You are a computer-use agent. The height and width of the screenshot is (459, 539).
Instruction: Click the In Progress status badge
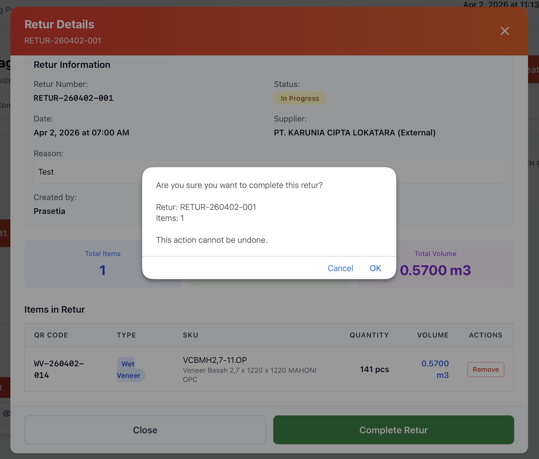point(300,98)
